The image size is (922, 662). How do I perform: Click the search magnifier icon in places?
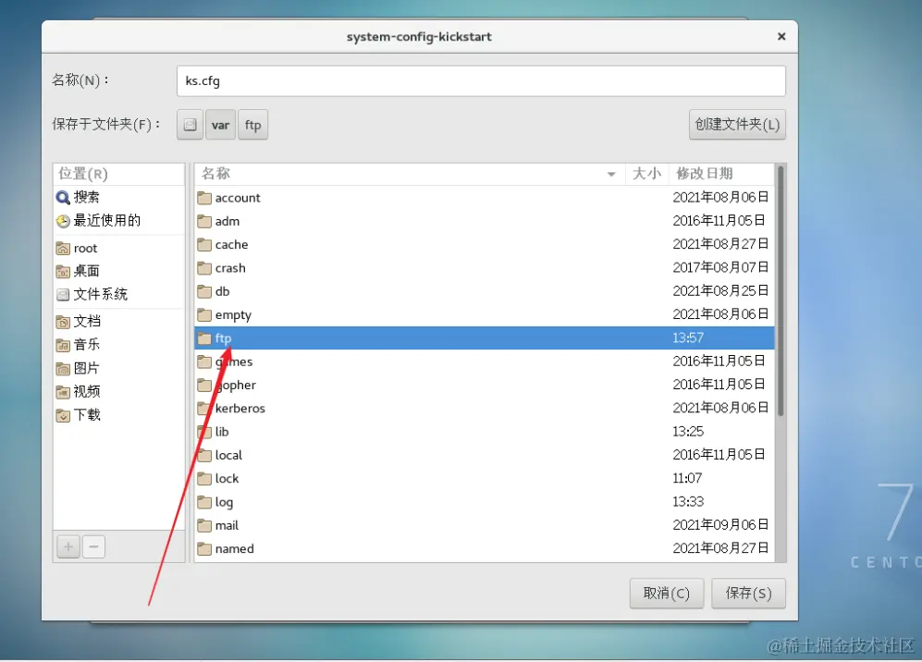point(63,198)
